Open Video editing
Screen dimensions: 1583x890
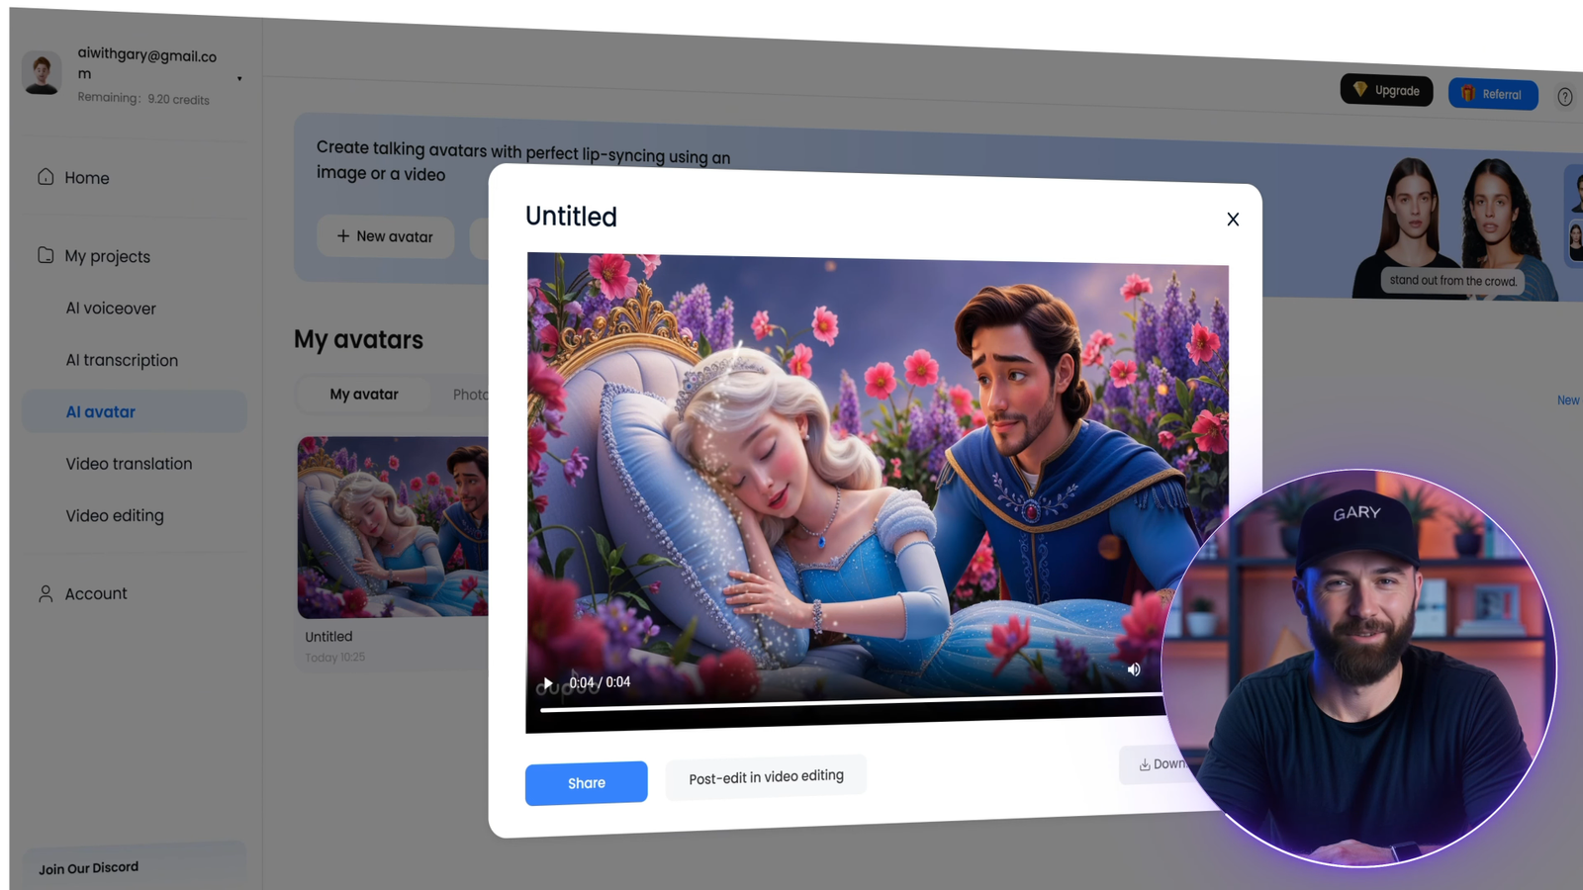pyautogui.click(x=115, y=515)
